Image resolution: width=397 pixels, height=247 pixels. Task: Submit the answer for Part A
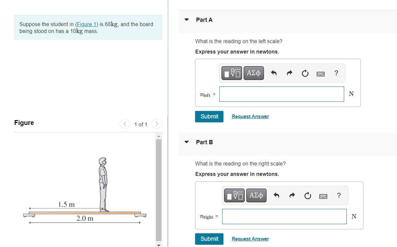pos(209,116)
